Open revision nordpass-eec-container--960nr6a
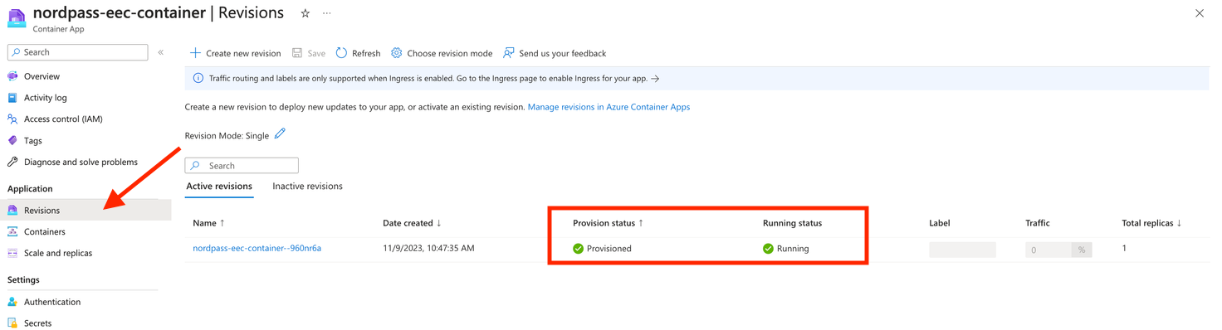The height and width of the screenshot is (330, 1222). pyautogui.click(x=257, y=248)
